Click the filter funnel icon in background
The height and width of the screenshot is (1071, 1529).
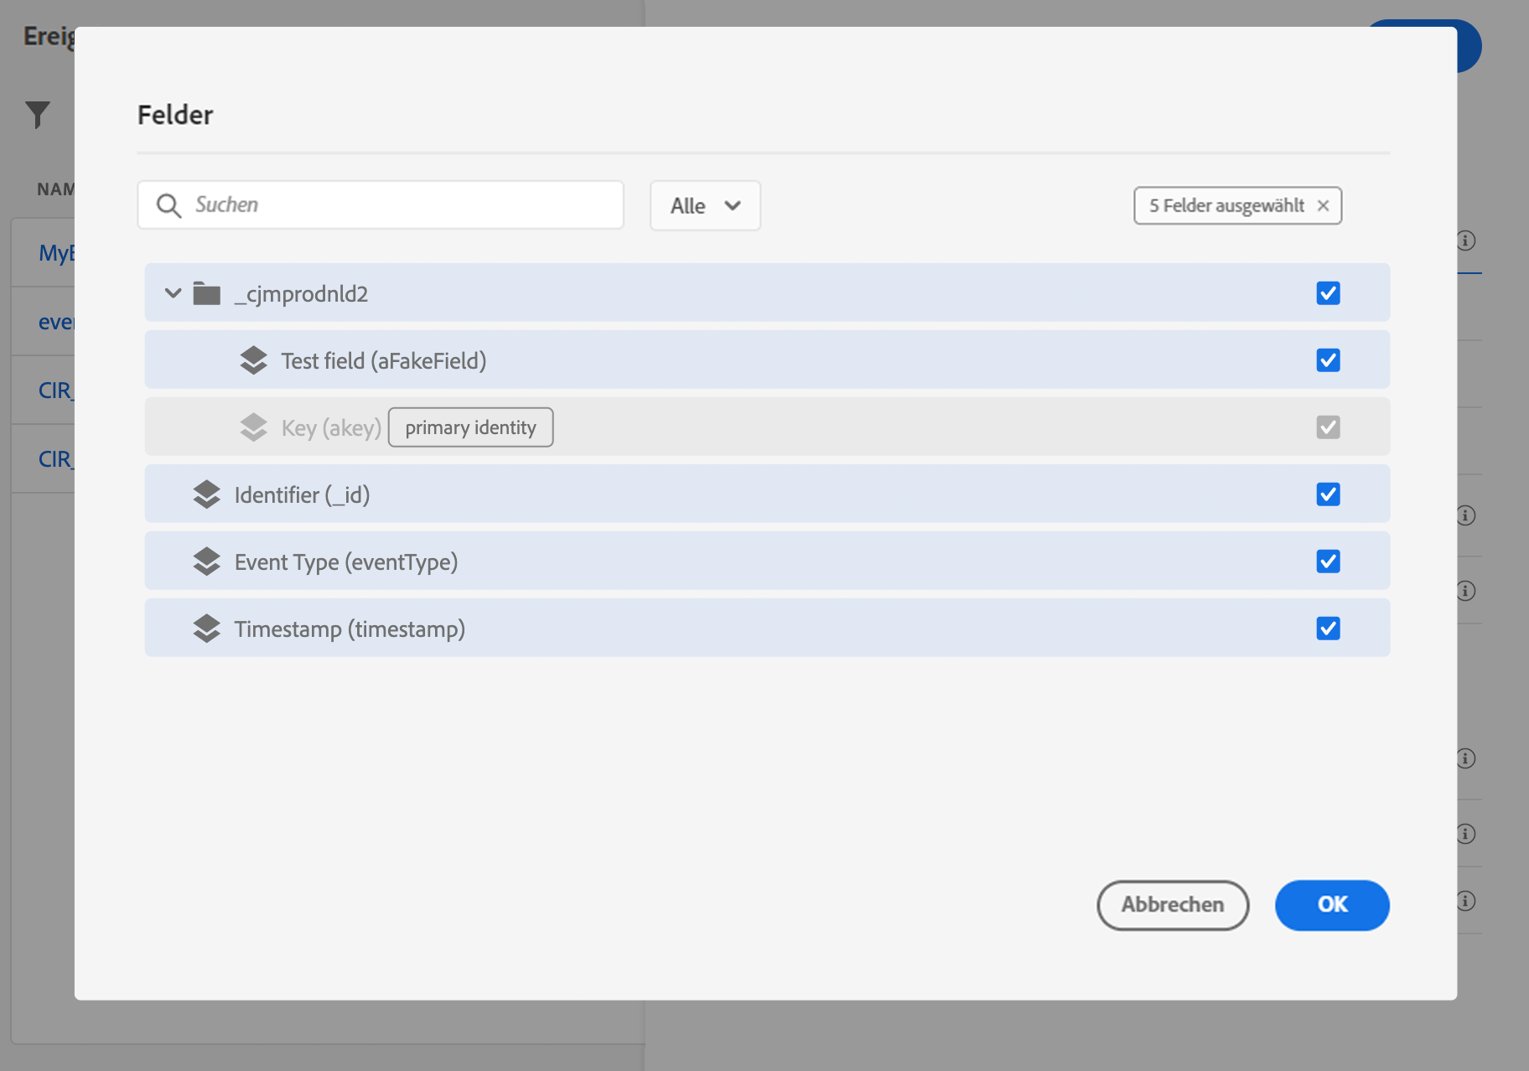pyautogui.click(x=38, y=115)
